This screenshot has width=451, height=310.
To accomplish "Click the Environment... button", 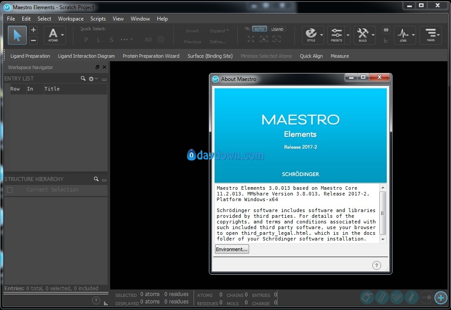I will (x=232, y=249).
